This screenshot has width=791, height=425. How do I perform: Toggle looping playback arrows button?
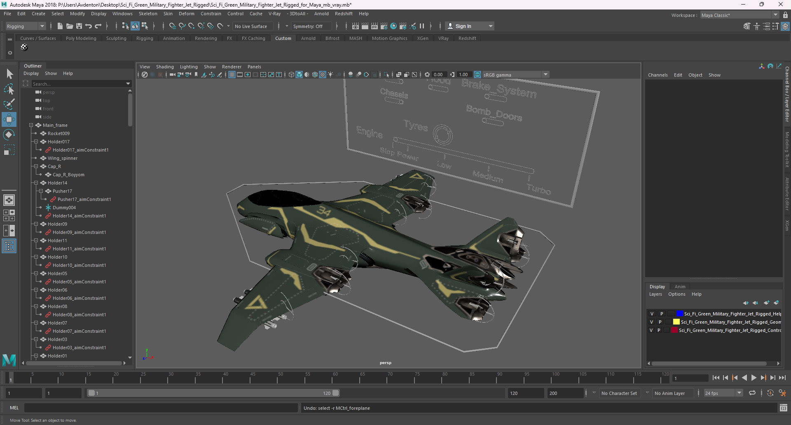[752, 393]
